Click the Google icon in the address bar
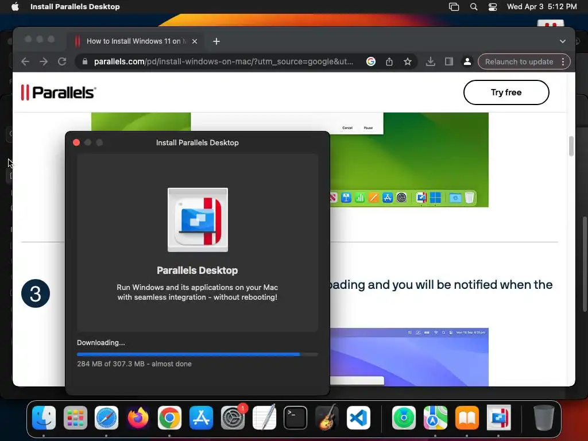The width and height of the screenshot is (588, 441). 371,61
